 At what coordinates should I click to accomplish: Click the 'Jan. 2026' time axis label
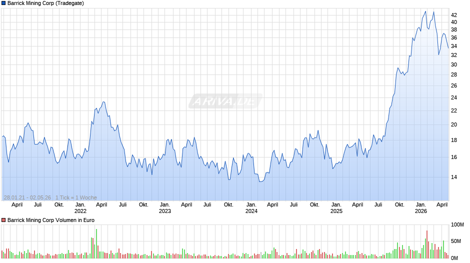click(x=421, y=208)
